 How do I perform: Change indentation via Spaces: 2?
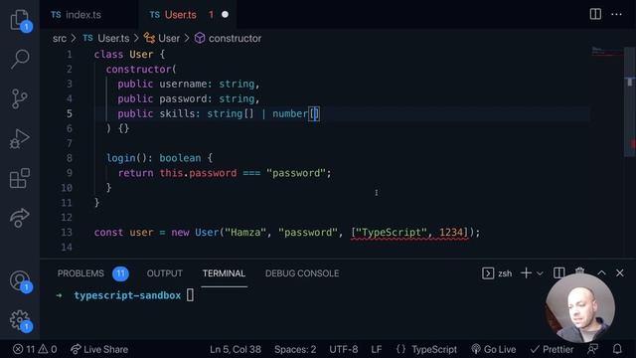pos(295,349)
